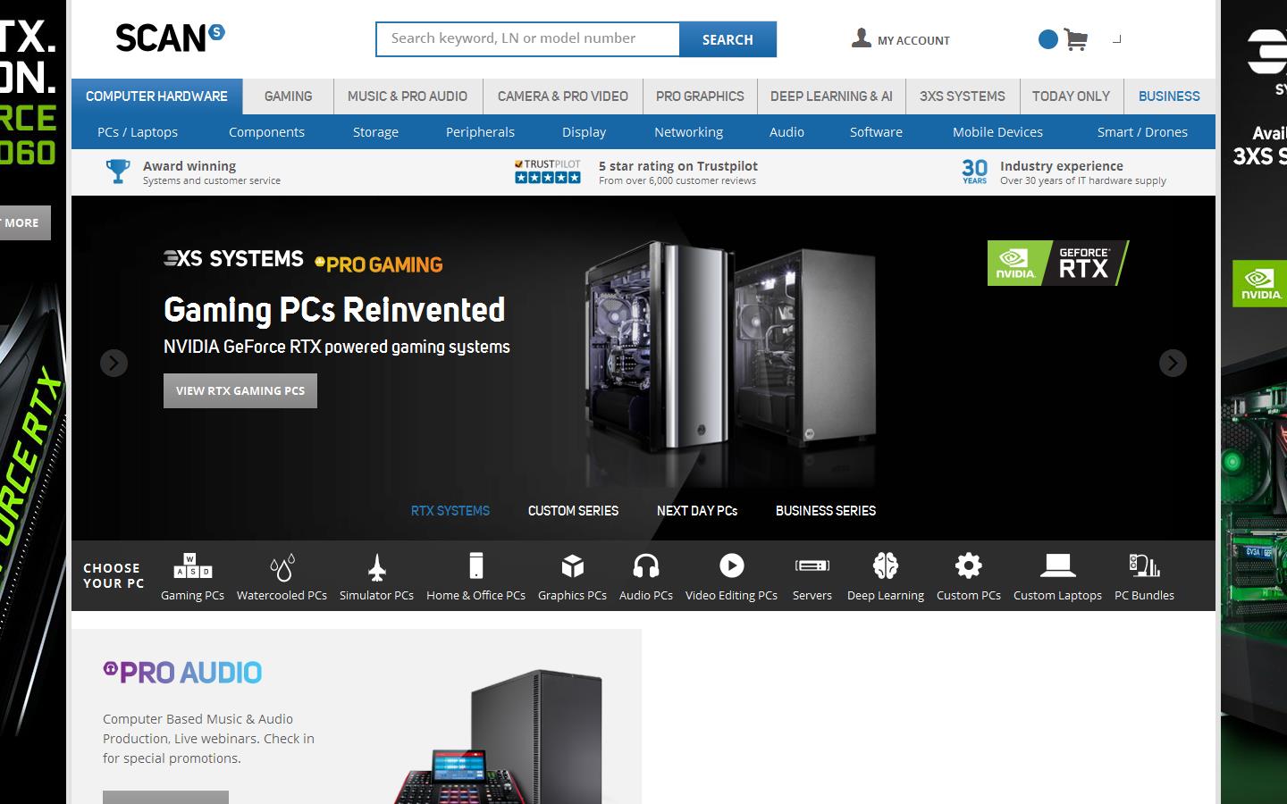Click the Deep Learning brain icon

[x=885, y=566]
